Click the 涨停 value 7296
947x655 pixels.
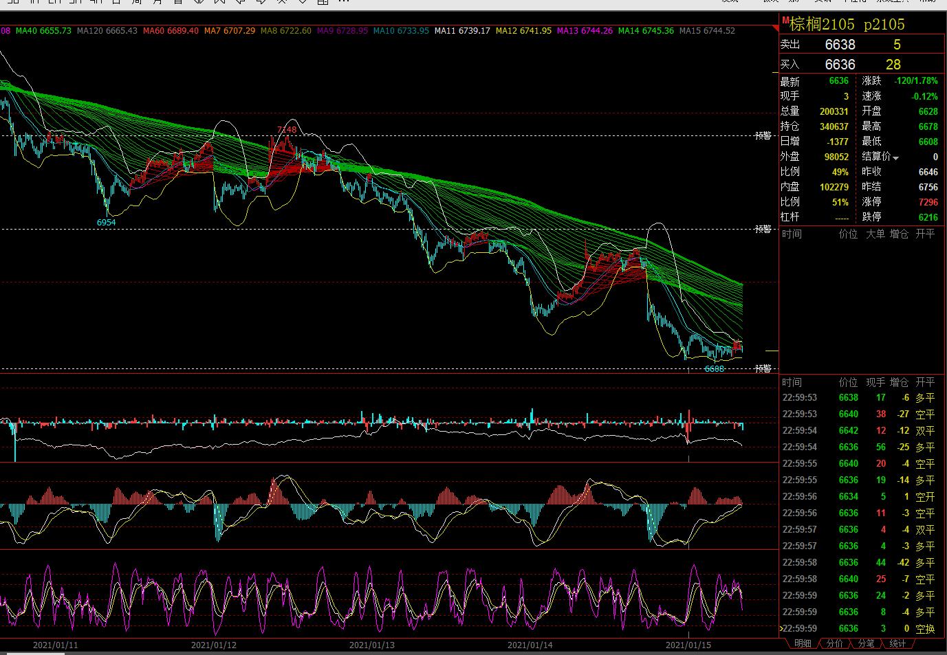click(928, 202)
